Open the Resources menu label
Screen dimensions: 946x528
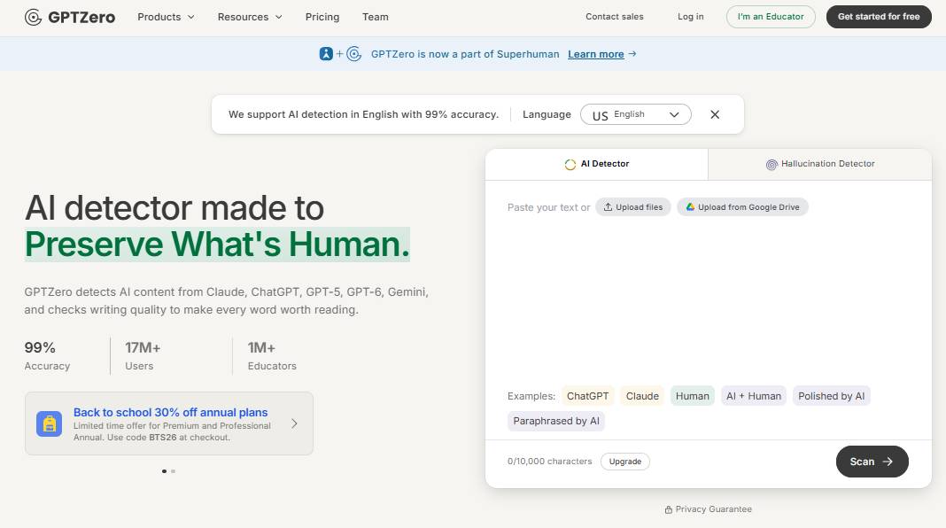243,17
